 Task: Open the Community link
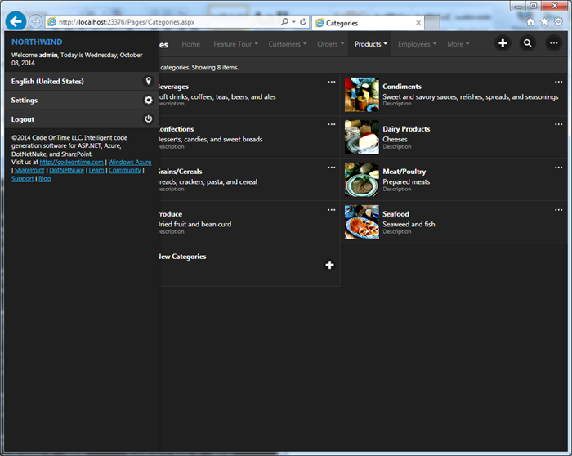click(125, 170)
